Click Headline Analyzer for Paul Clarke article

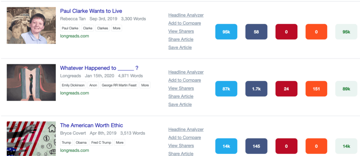tap(186, 15)
